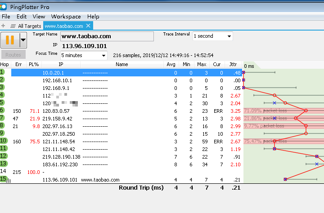Click the IP column header
The width and height of the screenshot is (324, 213).
61,64
